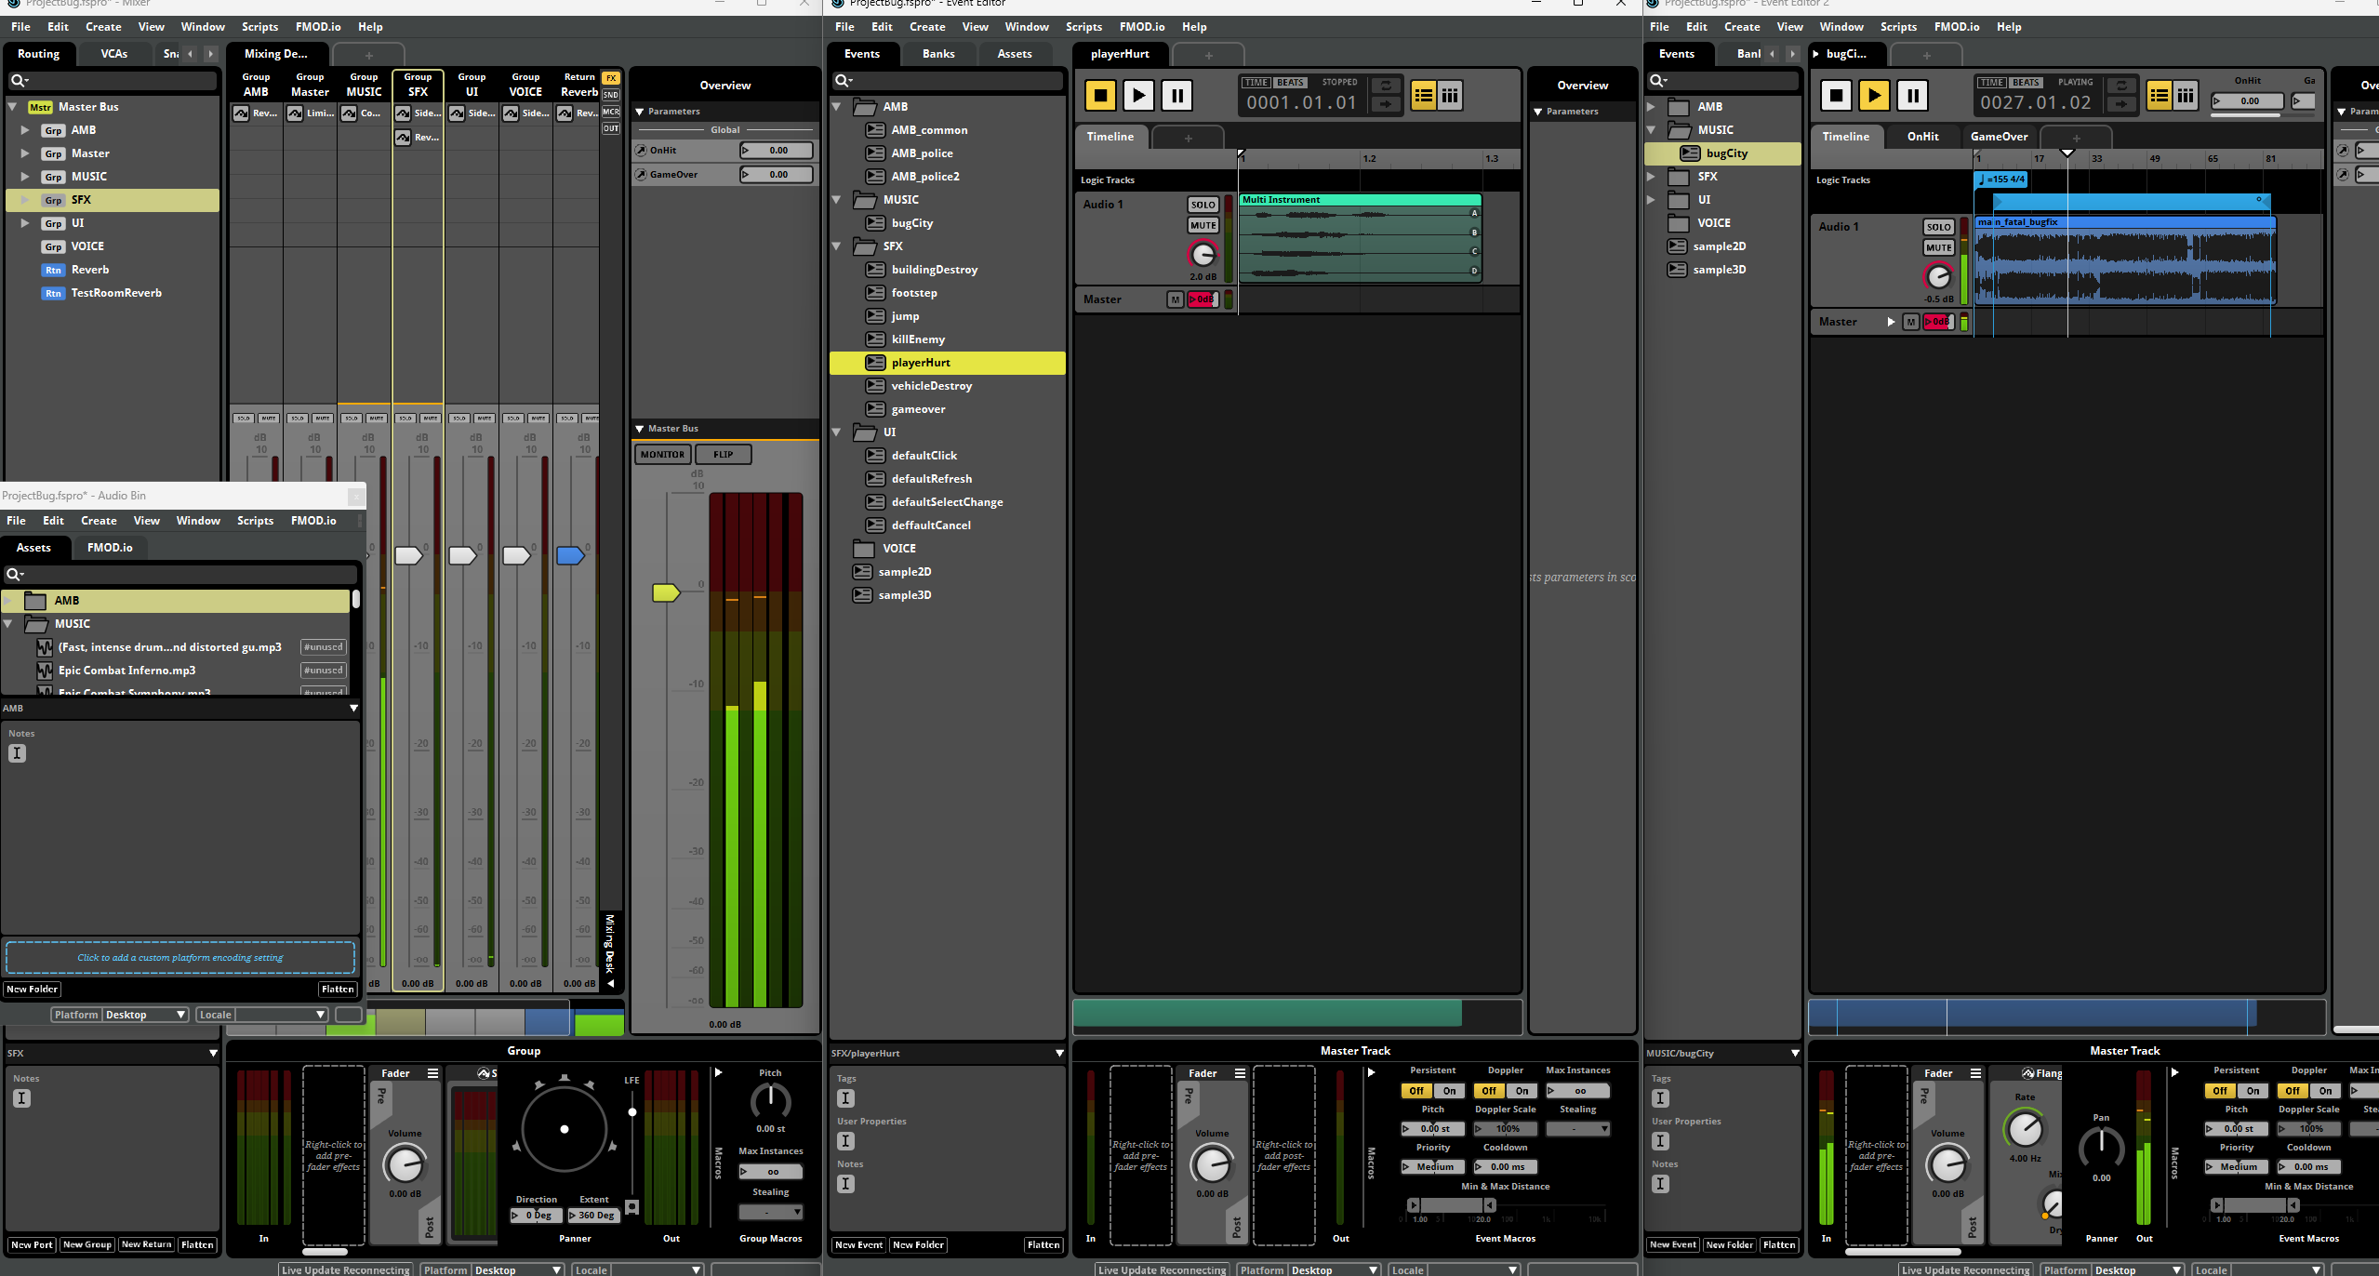Click the New Event button under playerHurt browser
The height and width of the screenshot is (1276, 2379).
coord(858,1245)
